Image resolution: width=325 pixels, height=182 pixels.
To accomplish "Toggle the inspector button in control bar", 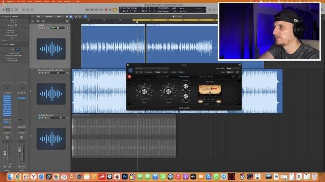I will [8, 10].
